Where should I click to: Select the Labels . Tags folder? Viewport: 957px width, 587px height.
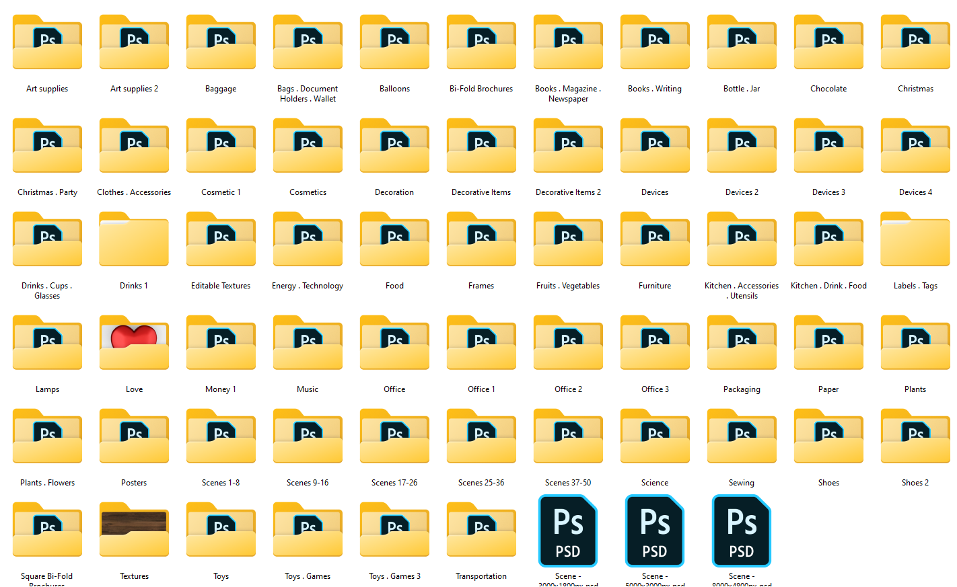click(915, 239)
